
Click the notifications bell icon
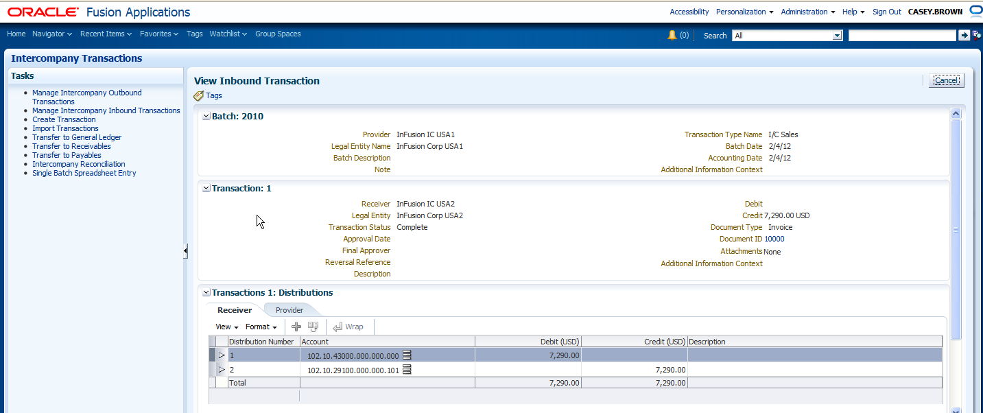point(672,35)
